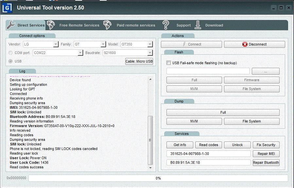Click the Flash File System button
294x188 pixels.
point(251,89)
